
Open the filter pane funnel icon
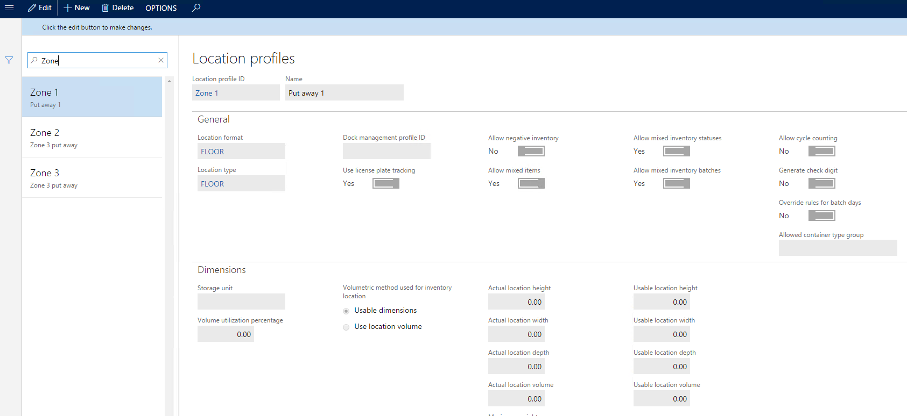[x=9, y=60]
